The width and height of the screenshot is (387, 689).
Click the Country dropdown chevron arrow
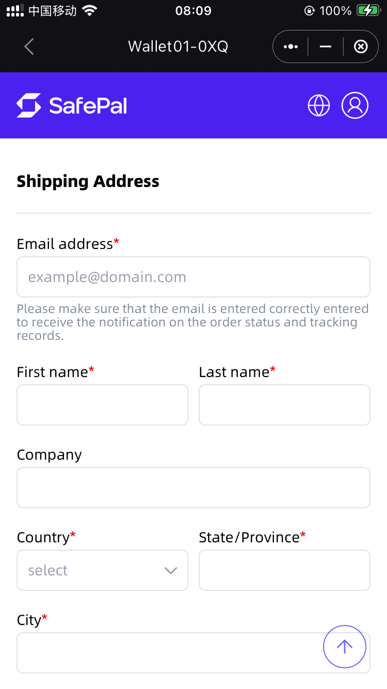click(171, 571)
